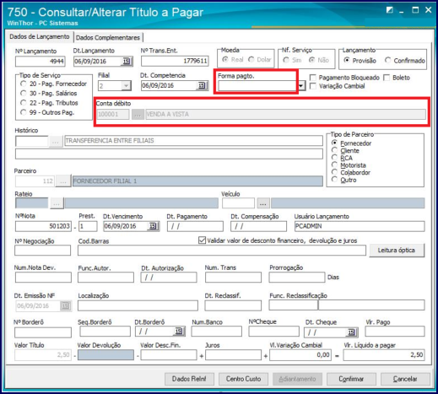Viewport: 438px width, 394px height.
Task: Click the Veículo lookup ellipsis button
Action: click(x=263, y=203)
